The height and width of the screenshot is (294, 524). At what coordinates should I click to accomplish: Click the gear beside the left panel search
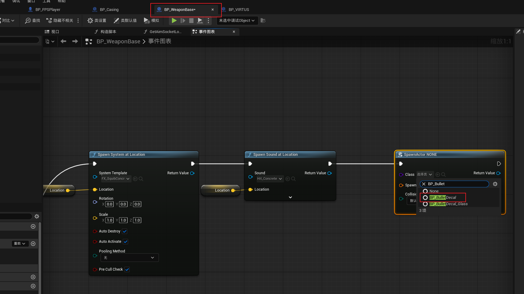pos(37,216)
